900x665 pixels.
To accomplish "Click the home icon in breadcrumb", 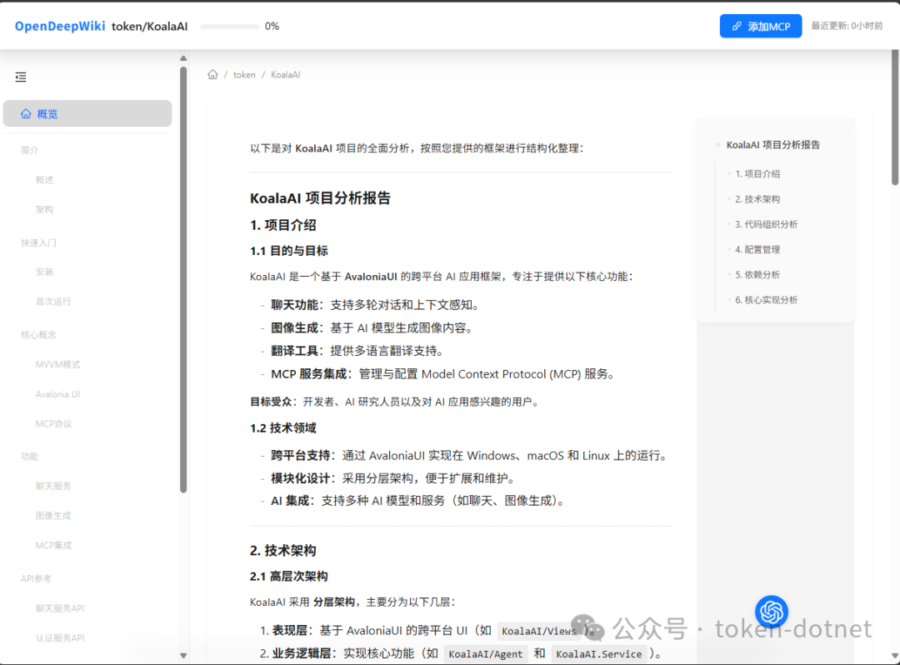I will click(x=213, y=75).
